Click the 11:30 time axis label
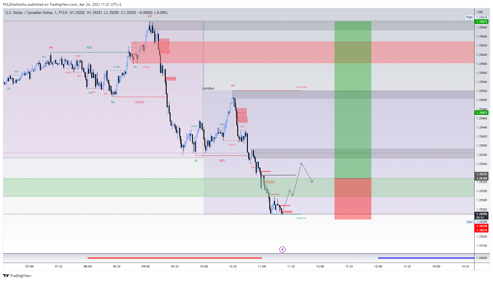 tap(291, 267)
